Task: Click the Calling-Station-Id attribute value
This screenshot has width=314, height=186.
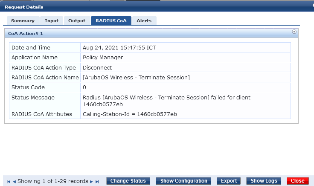Action: pyautogui.click(x=130, y=114)
